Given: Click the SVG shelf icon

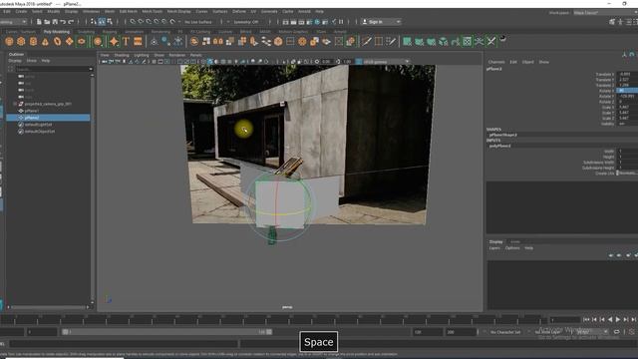Looking at the screenshot, I should pyautogui.click(x=138, y=41).
